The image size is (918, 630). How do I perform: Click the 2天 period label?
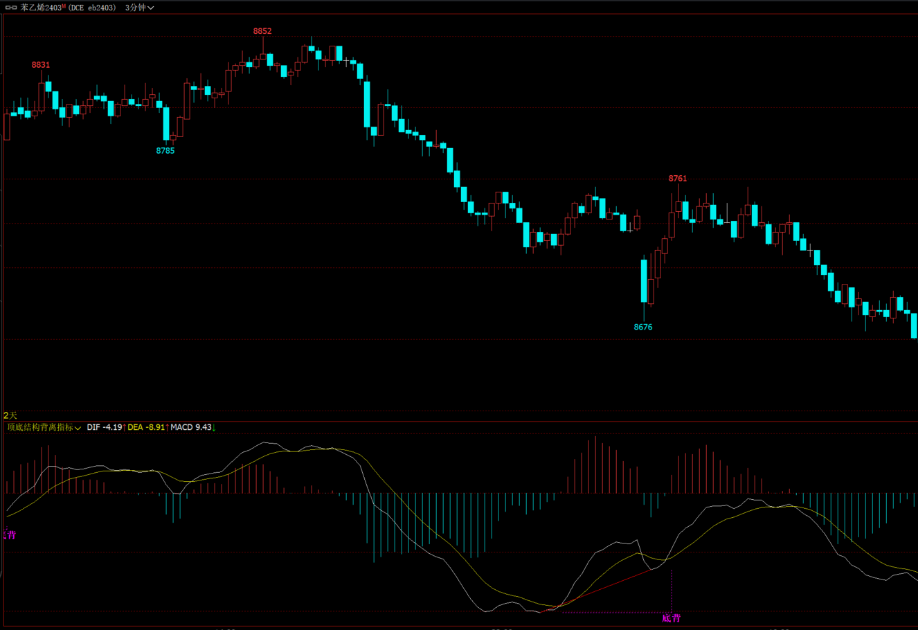10,415
